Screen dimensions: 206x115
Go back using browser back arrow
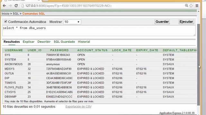point(4,6)
